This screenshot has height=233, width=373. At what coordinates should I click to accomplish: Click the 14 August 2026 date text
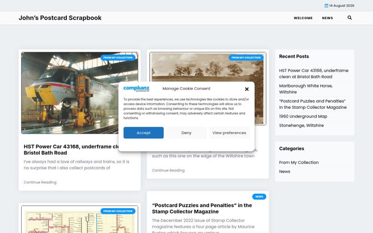[x=341, y=6]
